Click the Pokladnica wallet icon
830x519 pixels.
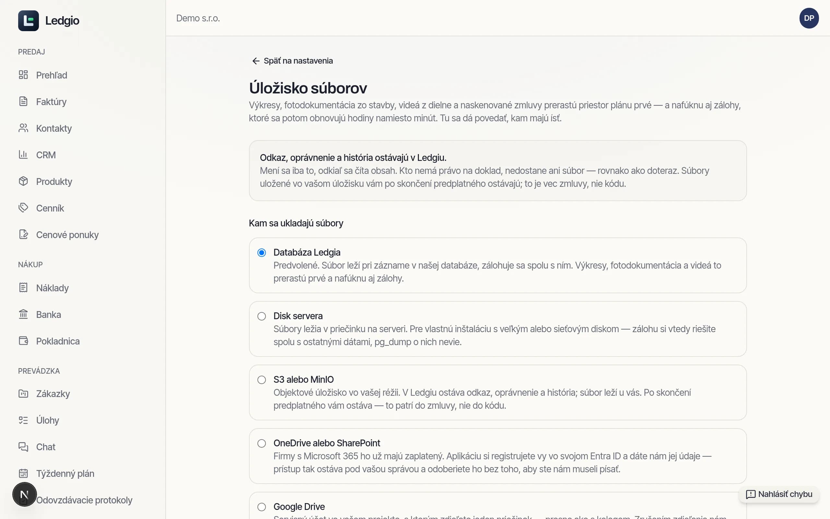[23, 341]
